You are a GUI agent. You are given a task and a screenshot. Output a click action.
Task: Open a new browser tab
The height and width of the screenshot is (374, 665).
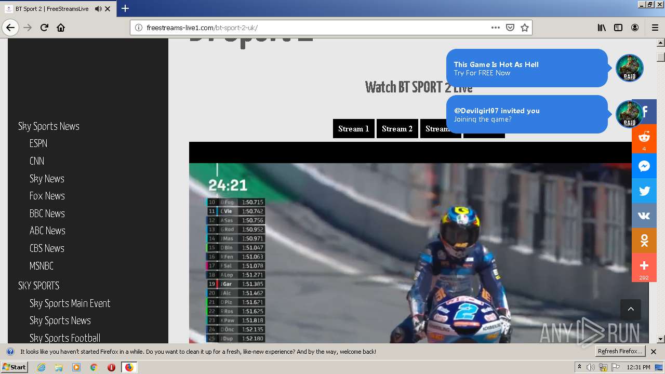point(125,8)
